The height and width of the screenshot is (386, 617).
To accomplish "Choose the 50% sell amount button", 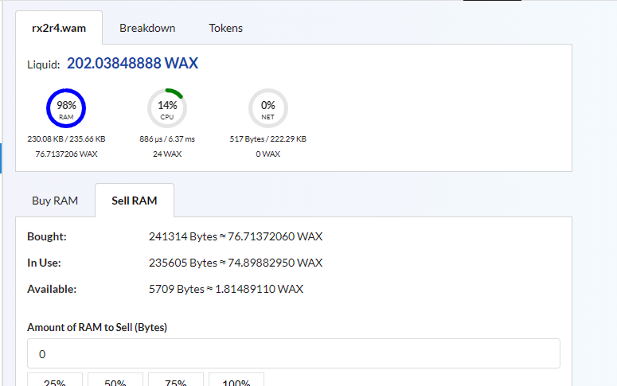I will 115,381.
